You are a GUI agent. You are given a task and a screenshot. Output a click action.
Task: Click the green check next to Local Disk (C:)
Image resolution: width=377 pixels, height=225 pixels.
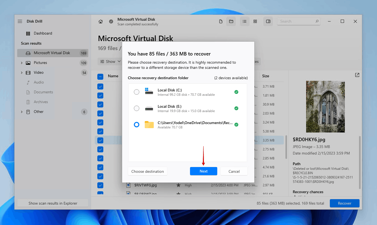[x=236, y=92]
